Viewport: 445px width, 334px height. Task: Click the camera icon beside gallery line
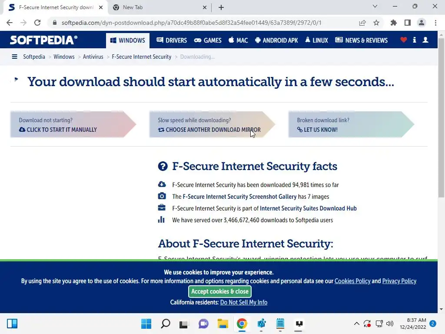pyautogui.click(x=162, y=196)
